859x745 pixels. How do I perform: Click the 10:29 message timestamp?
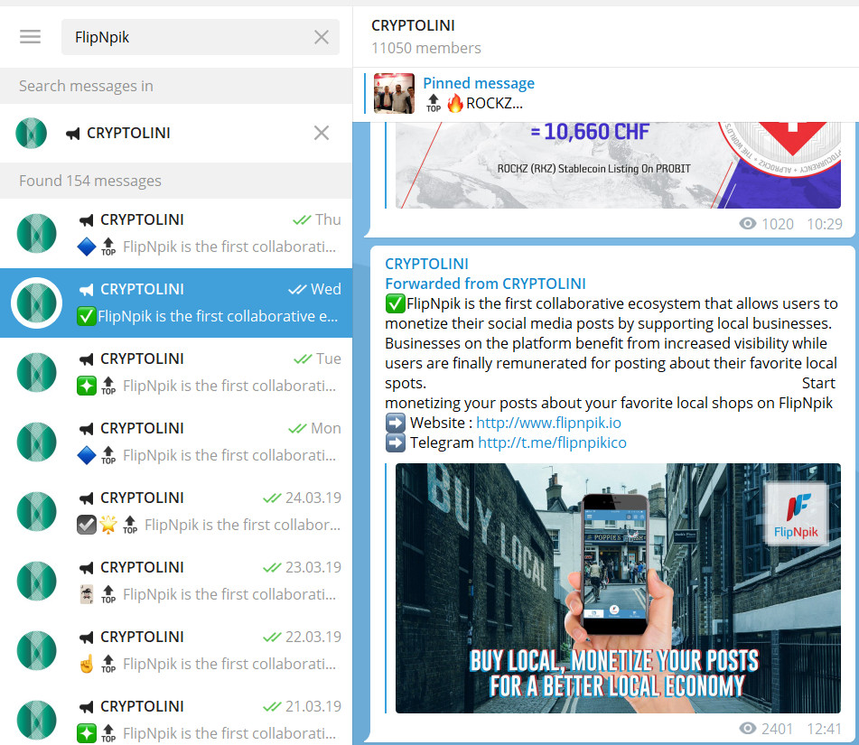tap(825, 224)
